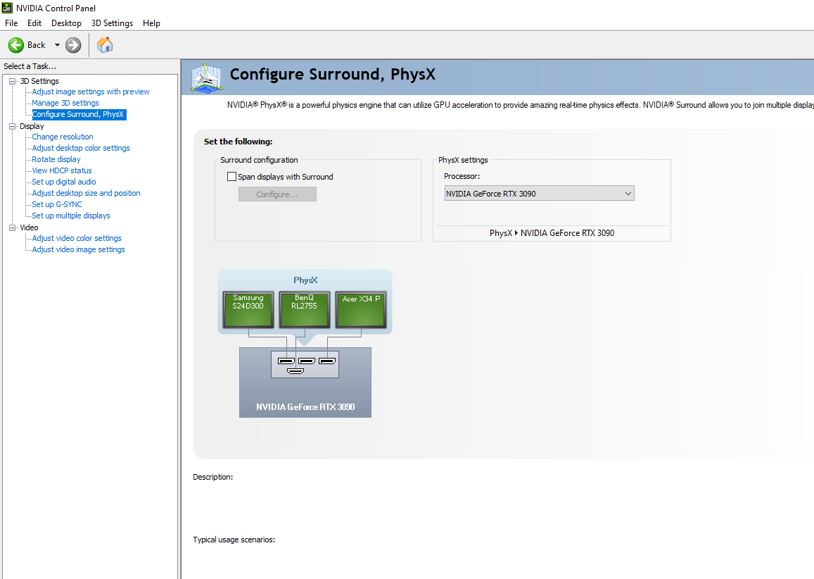Open the Desktop menu
The height and width of the screenshot is (579, 814).
tap(66, 23)
